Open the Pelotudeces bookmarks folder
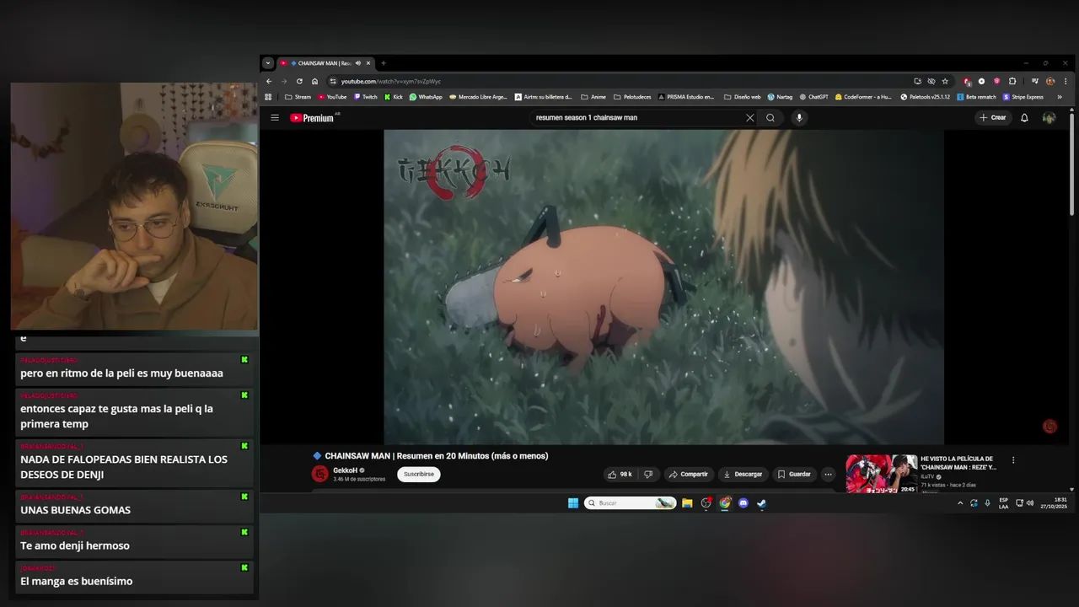 (x=632, y=97)
